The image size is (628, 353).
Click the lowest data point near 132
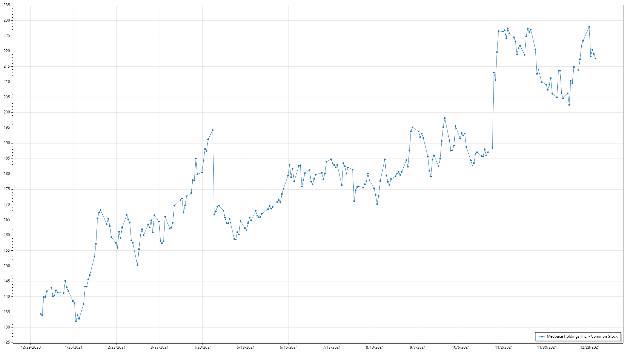click(76, 321)
